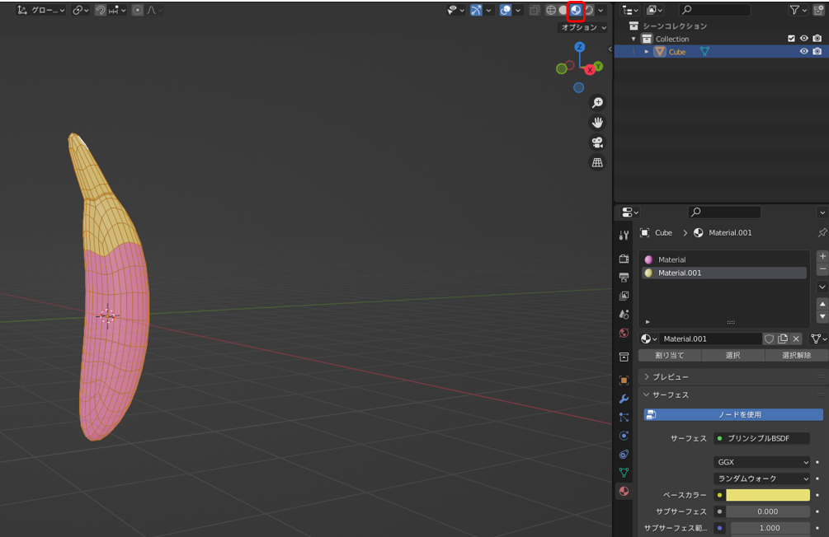Open Render properties tab

624,259
